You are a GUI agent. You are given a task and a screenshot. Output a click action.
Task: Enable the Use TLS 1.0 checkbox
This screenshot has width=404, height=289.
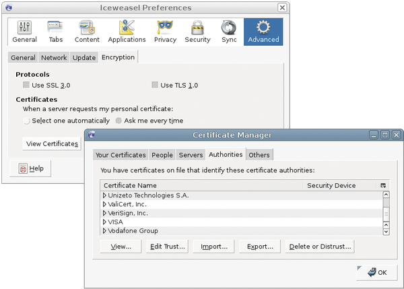pyautogui.click(x=155, y=85)
